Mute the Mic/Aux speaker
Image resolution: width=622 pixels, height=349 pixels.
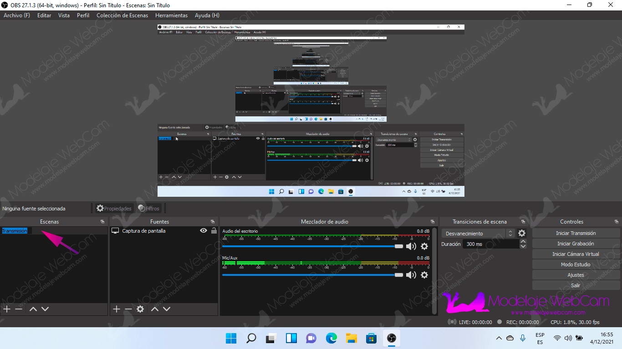pyautogui.click(x=411, y=275)
